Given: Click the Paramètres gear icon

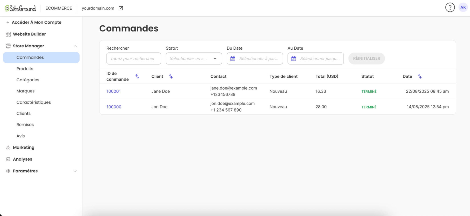Looking at the screenshot, I should 8,171.
